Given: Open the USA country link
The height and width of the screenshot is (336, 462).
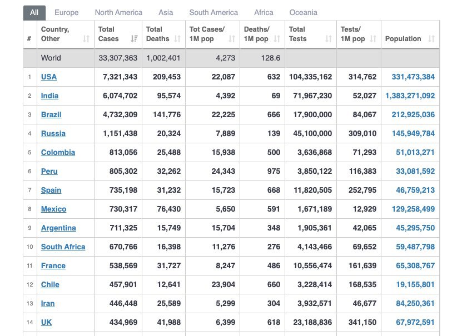Looking at the screenshot, I should point(49,77).
